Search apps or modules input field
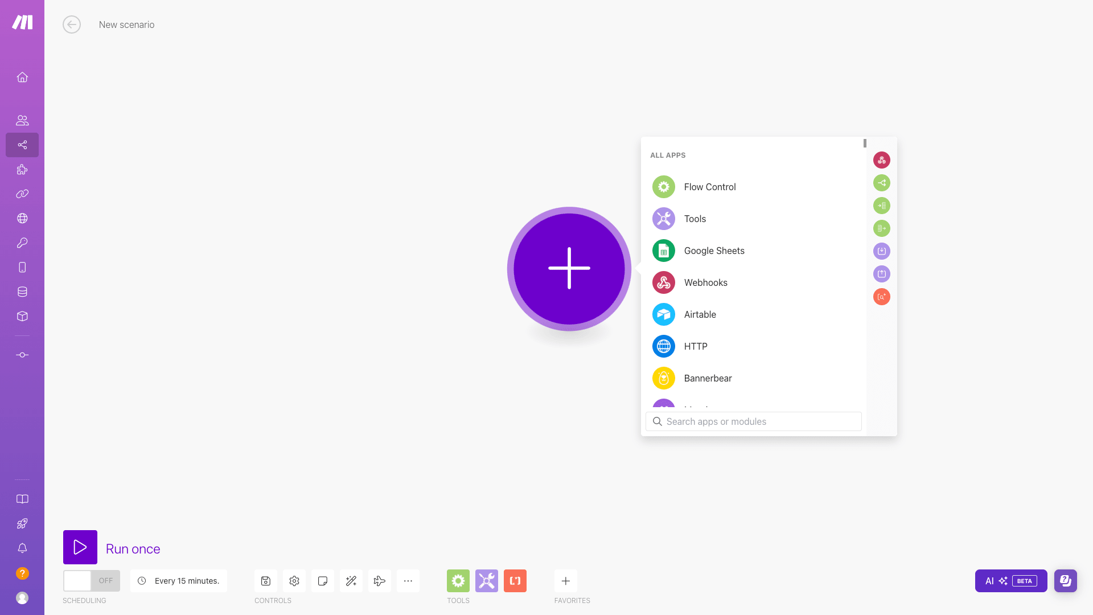Screen dimensions: 1093x615 click(x=754, y=421)
